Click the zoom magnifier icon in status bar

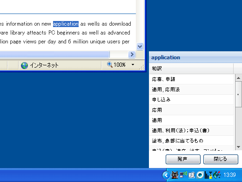pyautogui.click(x=110, y=64)
